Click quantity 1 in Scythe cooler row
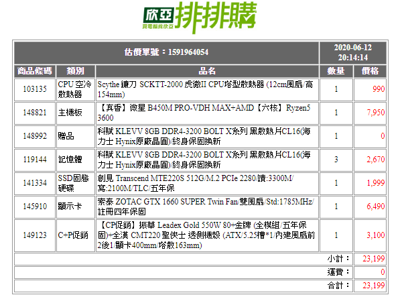404x297 pixels. click(x=336, y=89)
